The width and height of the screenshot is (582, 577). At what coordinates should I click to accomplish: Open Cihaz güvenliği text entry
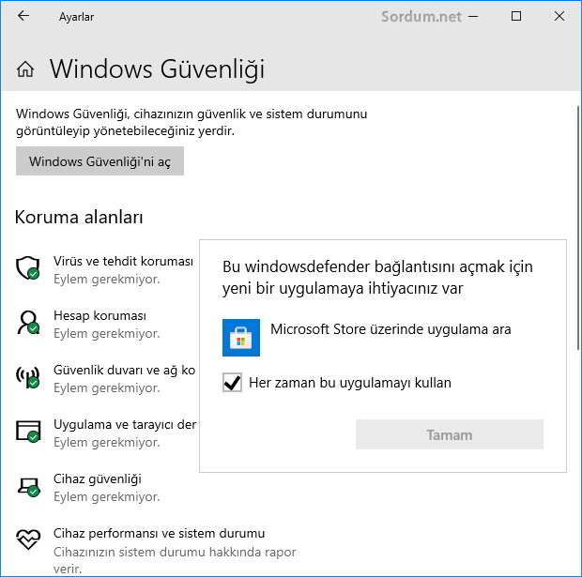[98, 479]
